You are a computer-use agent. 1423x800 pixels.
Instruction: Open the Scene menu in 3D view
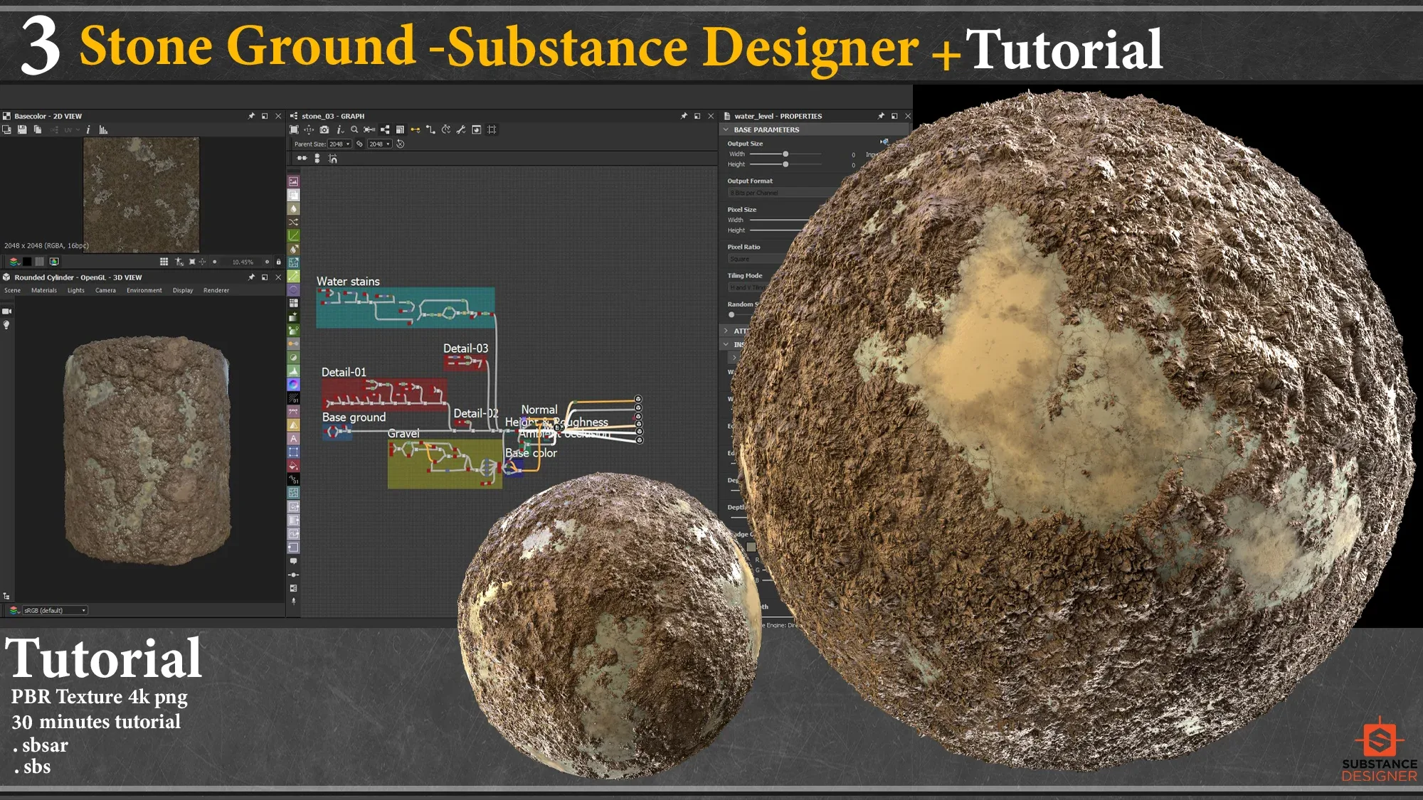tap(12, 290)
